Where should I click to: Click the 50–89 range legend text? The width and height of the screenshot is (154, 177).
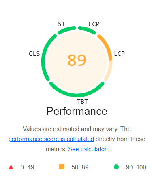coord(80,167)
